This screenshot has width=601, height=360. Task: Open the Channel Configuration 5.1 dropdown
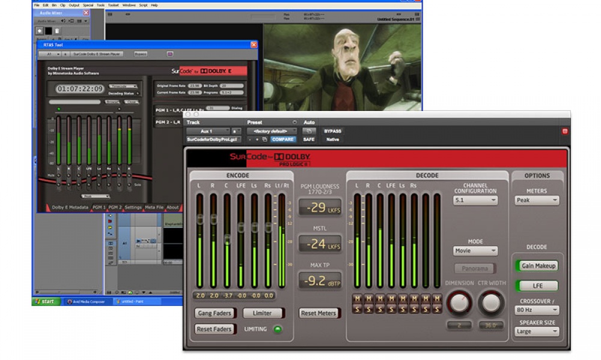[475, 200]
